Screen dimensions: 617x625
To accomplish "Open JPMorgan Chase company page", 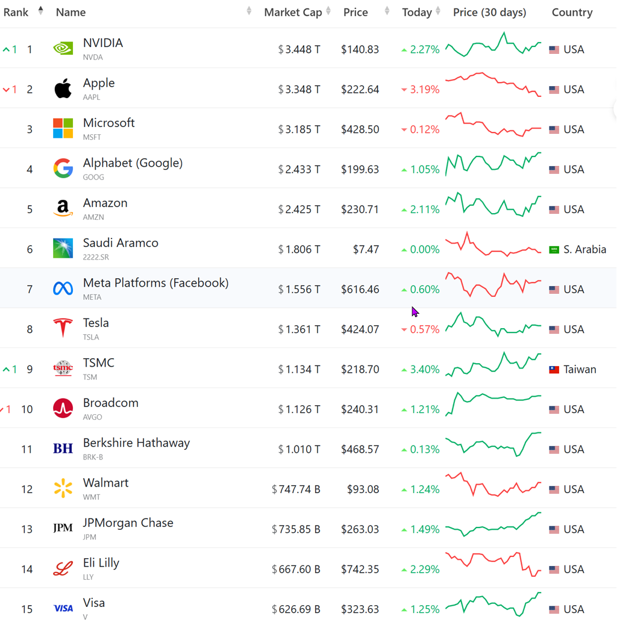I will (128, 523).
